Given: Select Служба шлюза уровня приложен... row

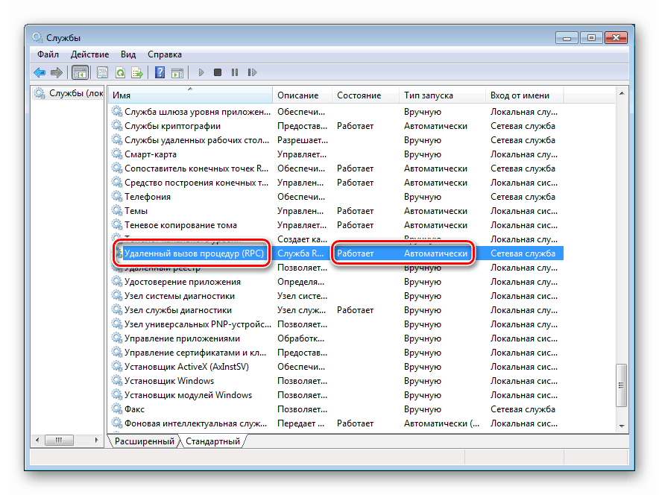Looking at the screenshot, I should click(337, 111).
